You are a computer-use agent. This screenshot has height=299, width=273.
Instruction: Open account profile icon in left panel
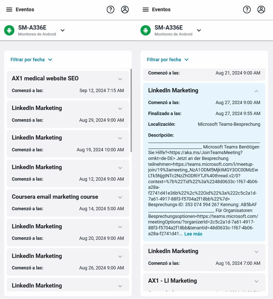click(125, 9)
